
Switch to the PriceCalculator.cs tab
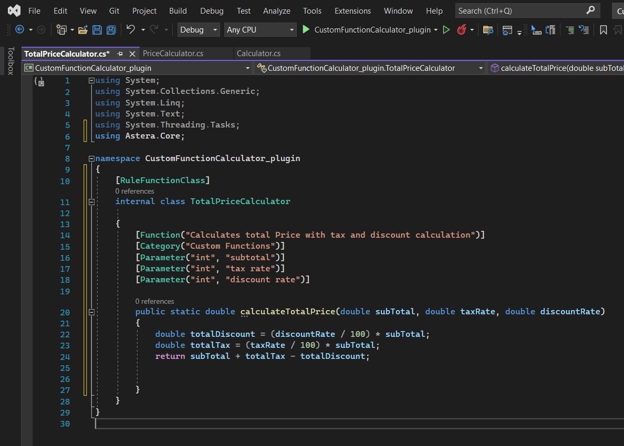[173, 54]
